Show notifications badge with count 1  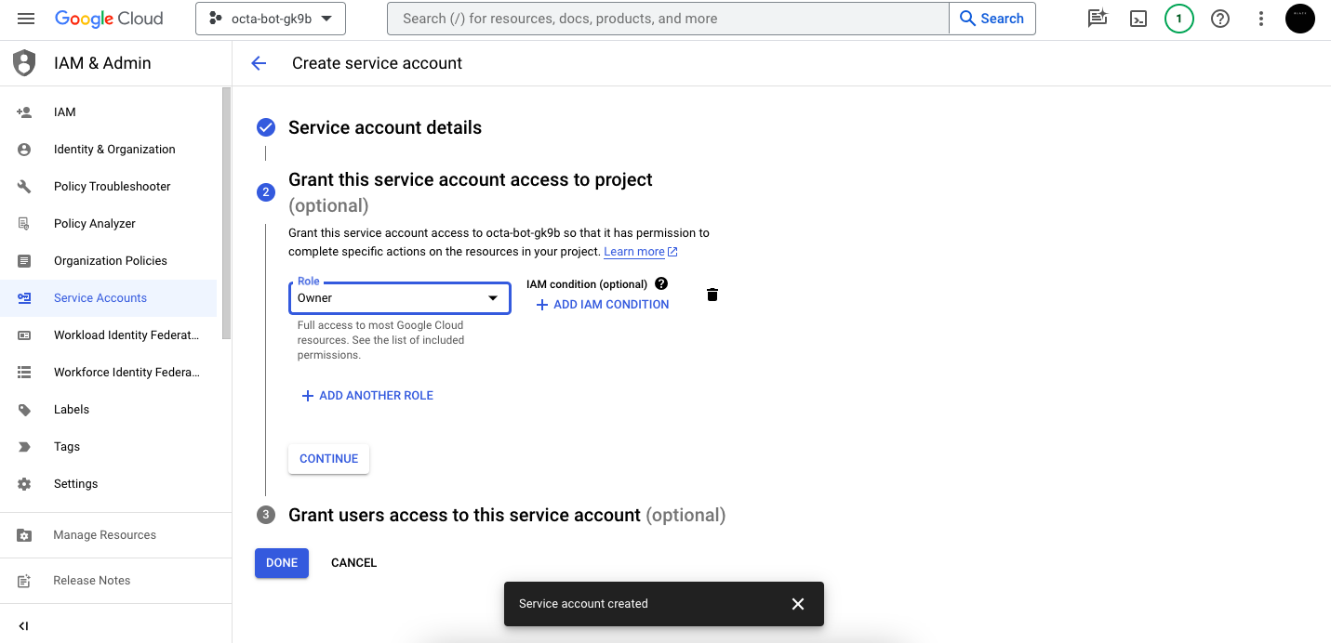[x=1178, y=19]
